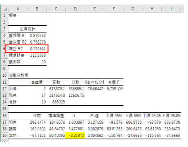
Task: Select intercept coefficient 296.6474
Action: point(38,122)
